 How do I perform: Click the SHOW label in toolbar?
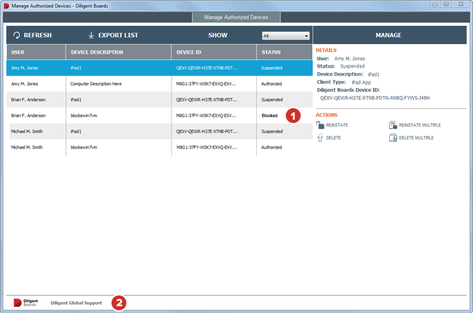click(218, 35)
